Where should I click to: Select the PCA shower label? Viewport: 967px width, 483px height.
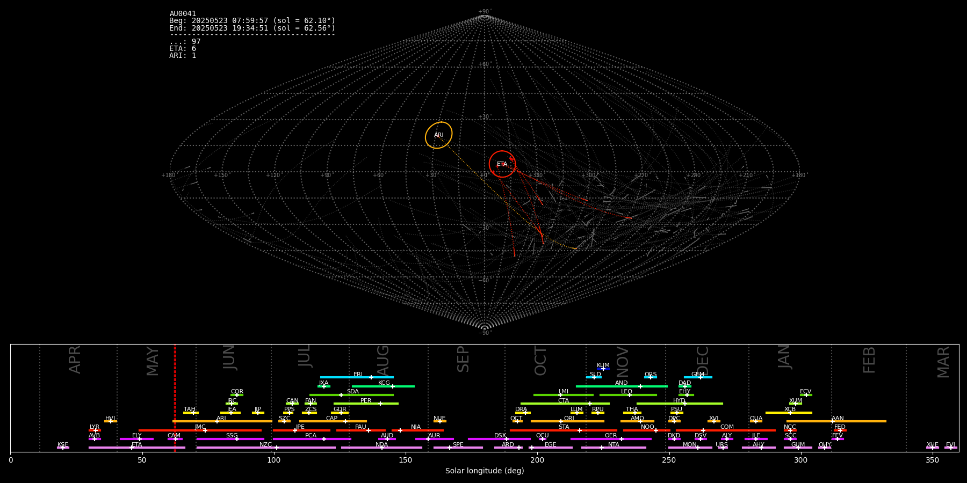[311, 436]
